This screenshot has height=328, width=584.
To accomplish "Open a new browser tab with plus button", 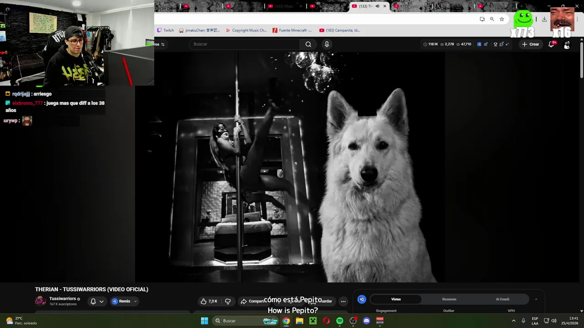I will pyautogui.click(x=521, y=6).
